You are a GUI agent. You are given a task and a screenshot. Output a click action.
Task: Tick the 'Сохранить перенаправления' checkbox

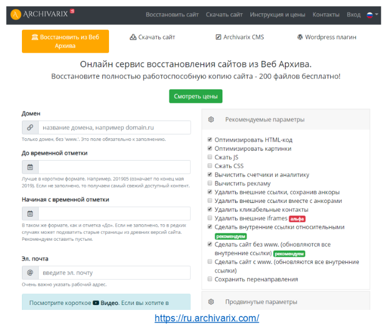point(210,279)
